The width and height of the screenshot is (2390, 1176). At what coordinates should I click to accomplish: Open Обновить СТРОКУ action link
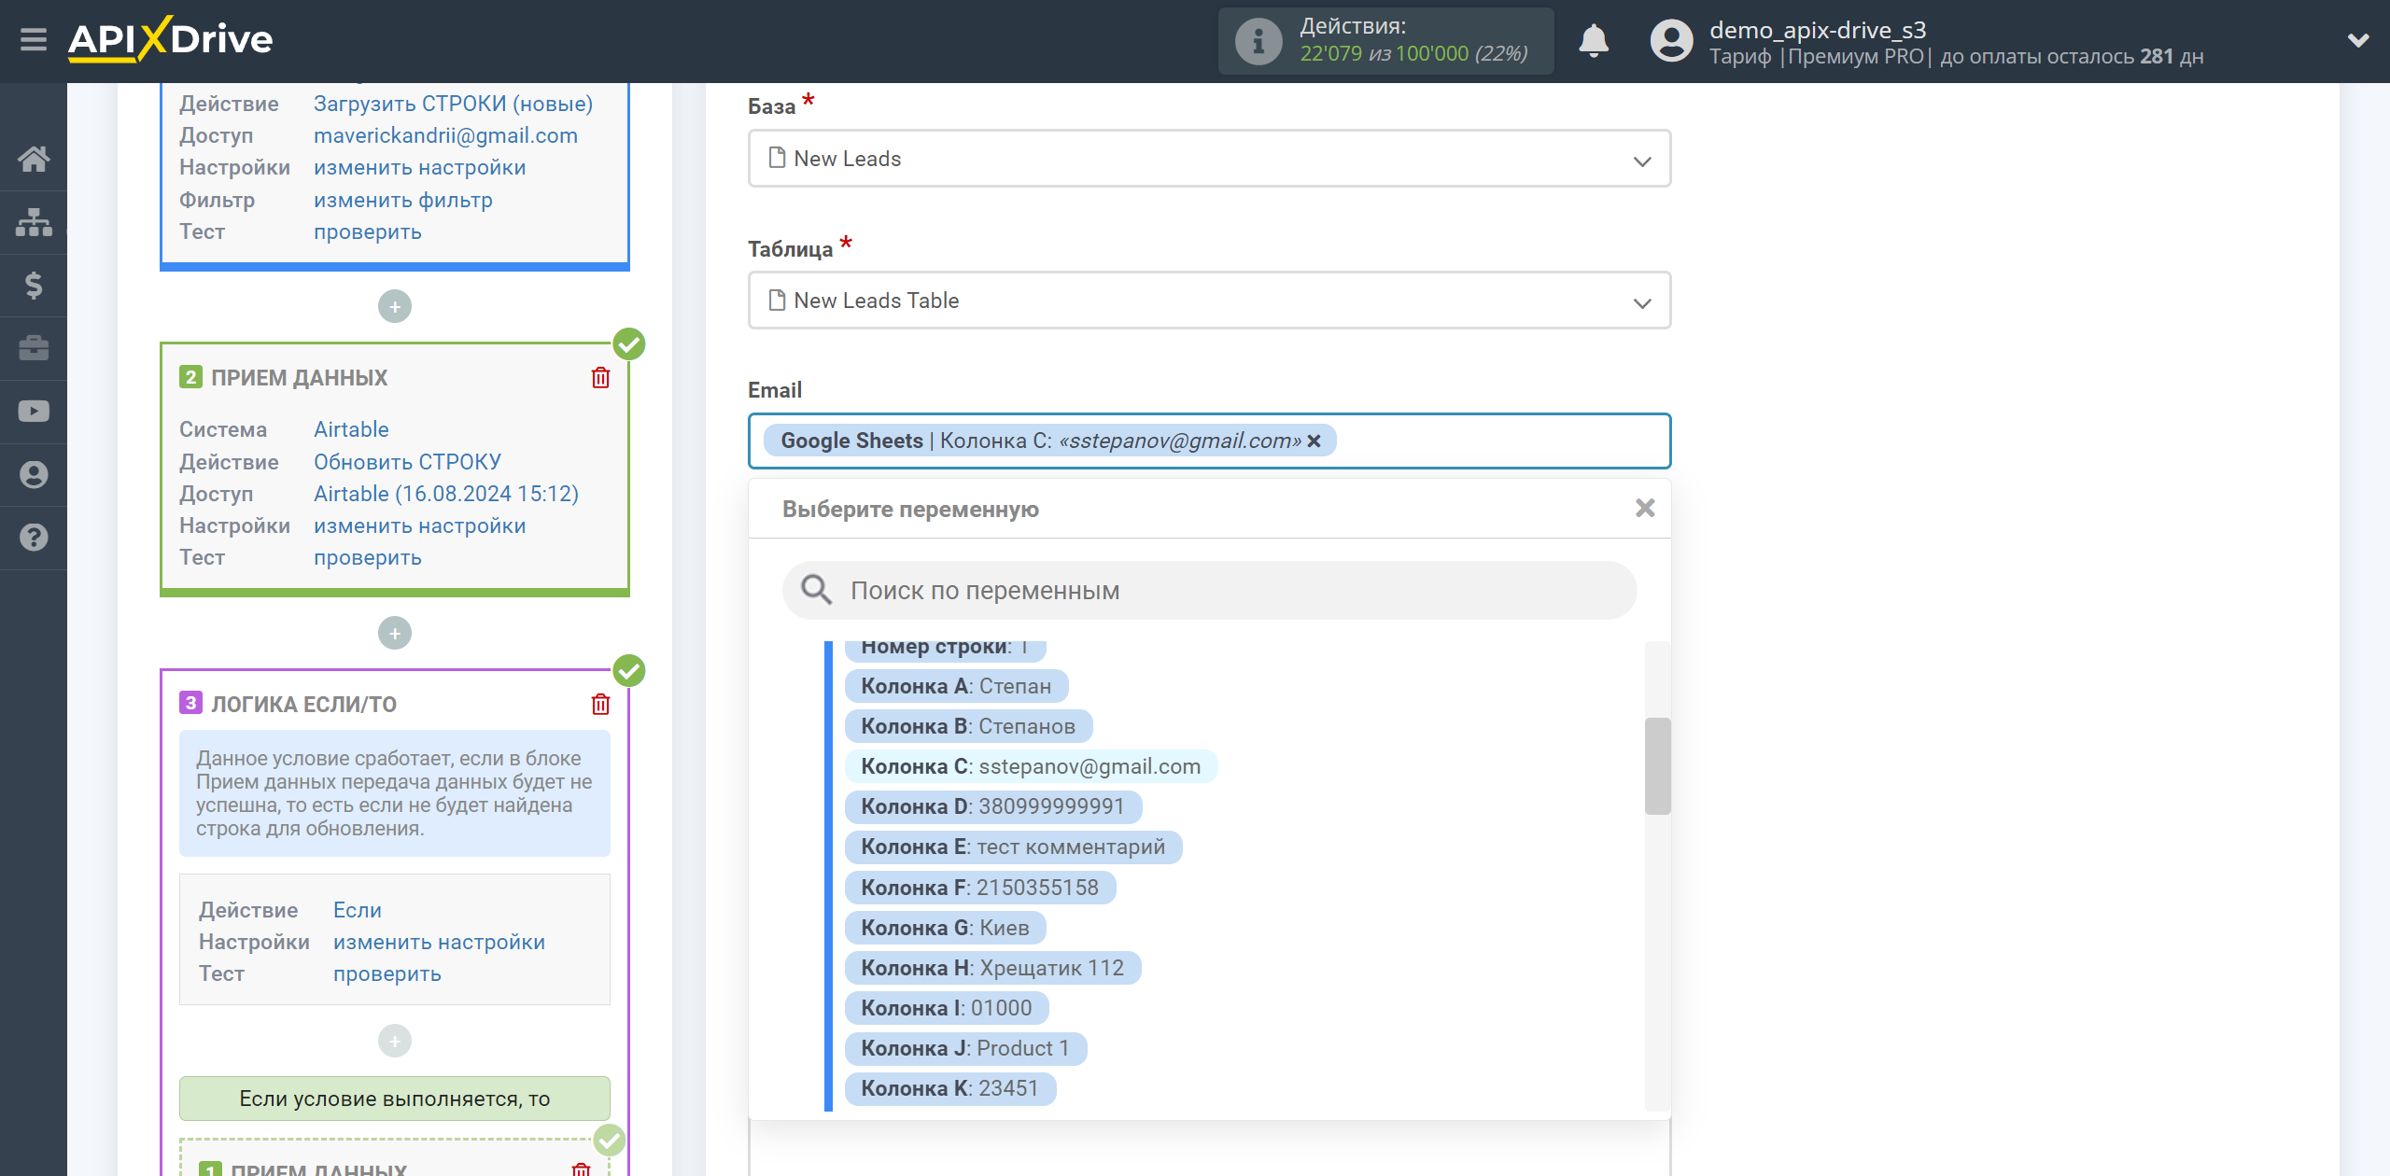[407, 462]
